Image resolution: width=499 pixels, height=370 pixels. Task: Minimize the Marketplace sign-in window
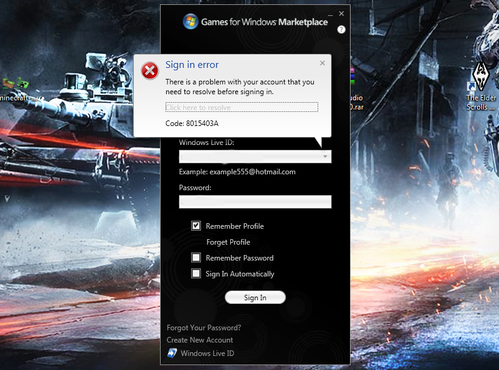coord(330,13)
